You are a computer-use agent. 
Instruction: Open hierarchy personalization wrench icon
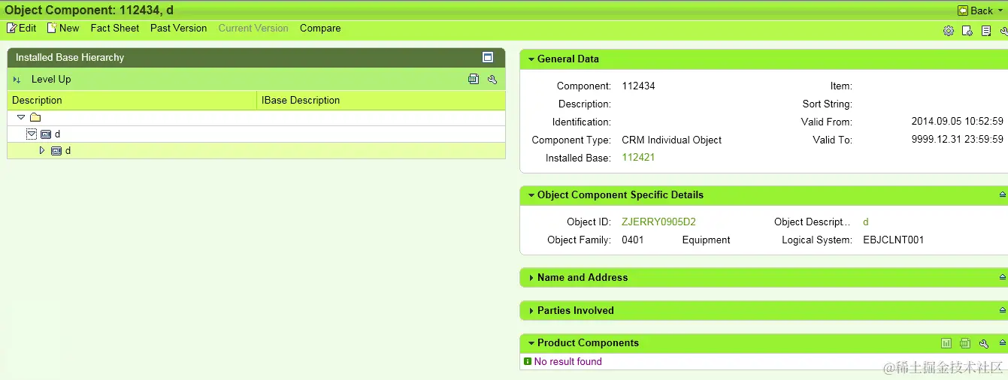tap(492, 79)
